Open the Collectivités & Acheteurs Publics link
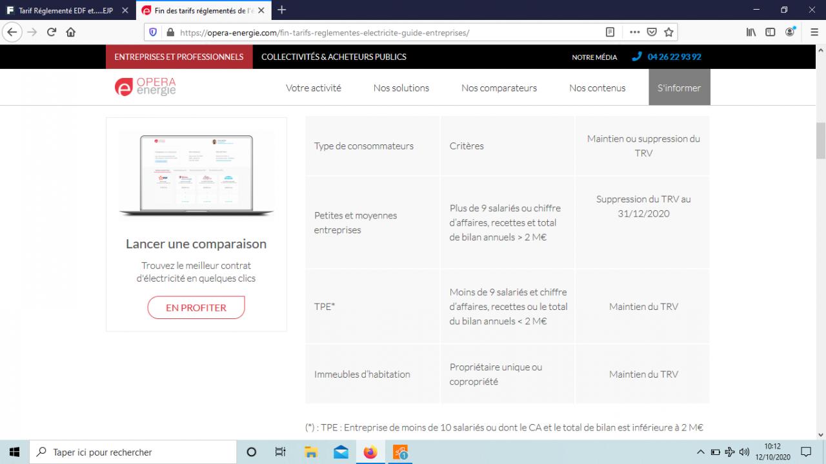The height and width of the screenshot is (464, 826). (x=334, y=57)
